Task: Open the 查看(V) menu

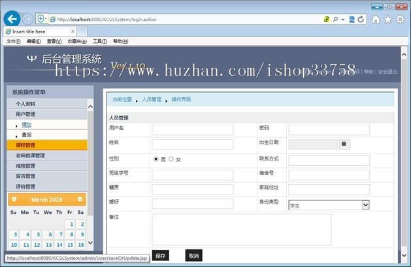Action: [54, 41]
